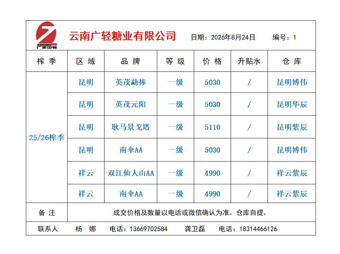Select 南伞AA in the 昆明 row
Screen dimensions: 340x254
(131, 150)
